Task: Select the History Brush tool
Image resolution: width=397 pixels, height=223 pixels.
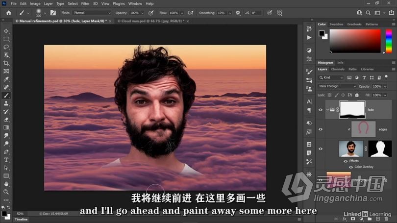Action: 6,112
